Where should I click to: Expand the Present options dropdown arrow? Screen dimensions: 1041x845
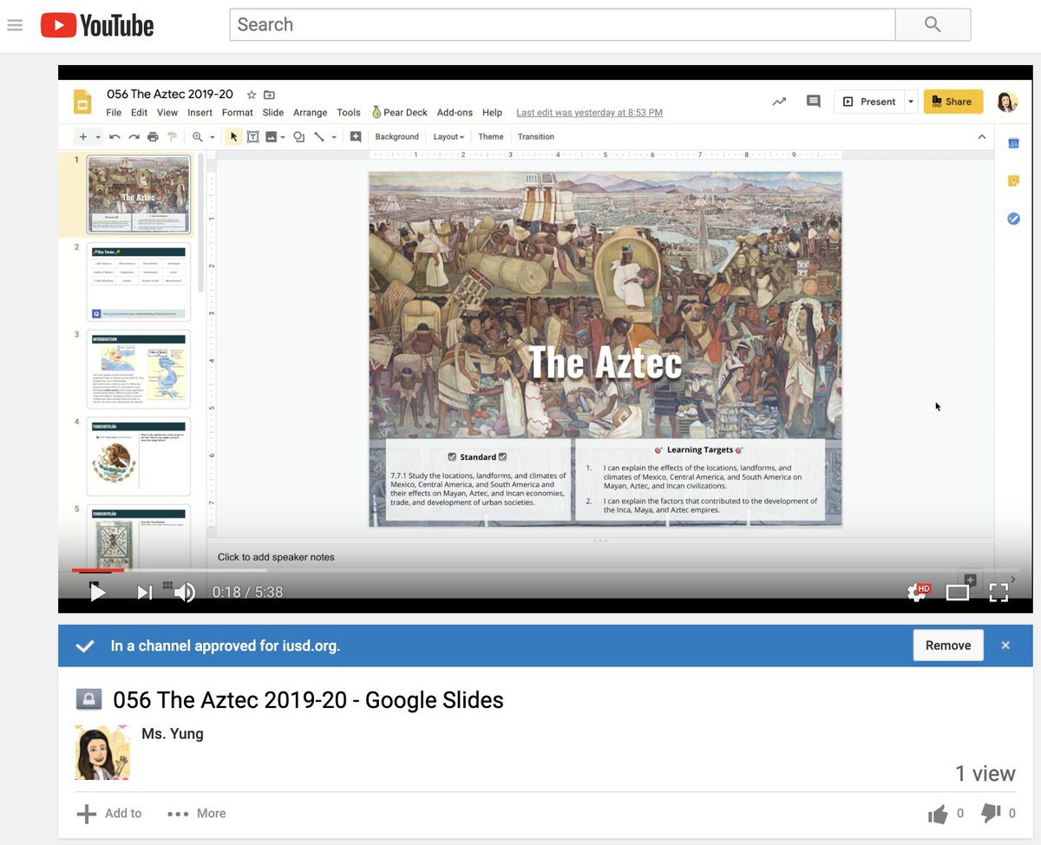tap(911, 102)
